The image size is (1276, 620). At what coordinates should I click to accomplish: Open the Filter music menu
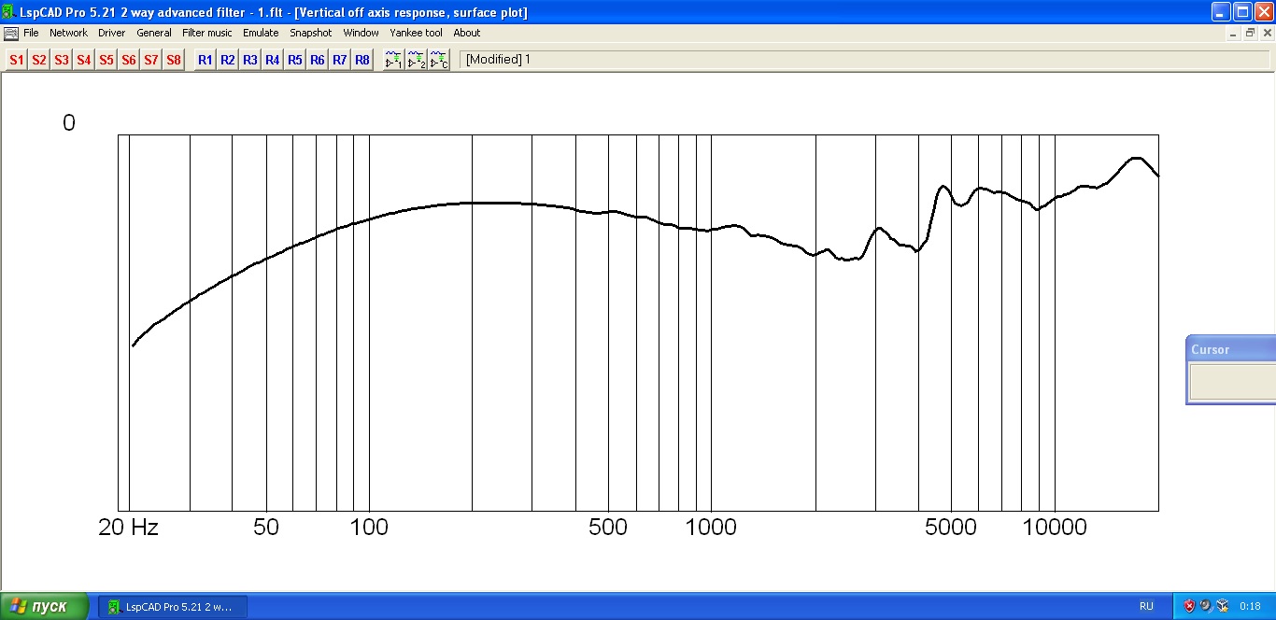pyautogui.click(x=206, y=33)
